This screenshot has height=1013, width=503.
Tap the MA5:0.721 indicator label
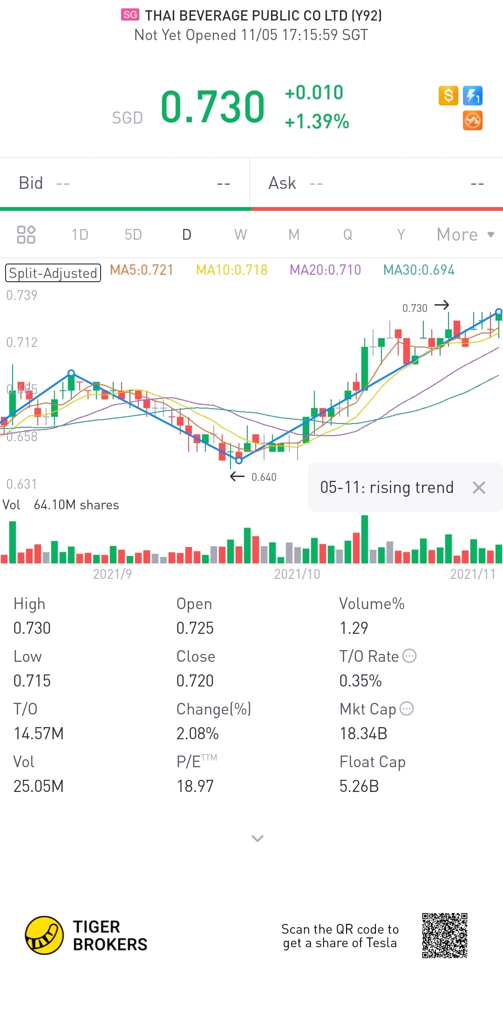coord(142,270)
